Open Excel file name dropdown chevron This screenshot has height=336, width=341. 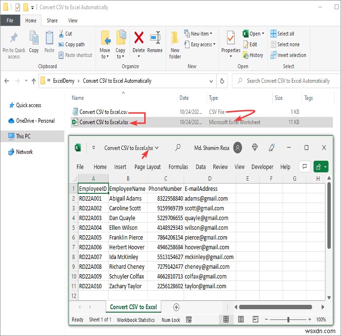click(x=157, y=148)
